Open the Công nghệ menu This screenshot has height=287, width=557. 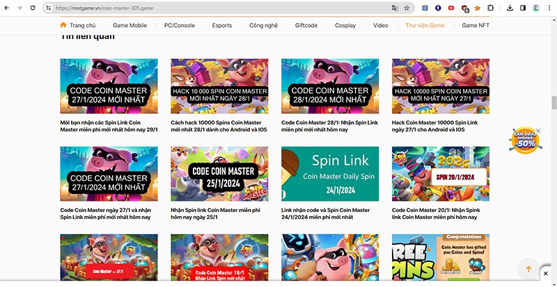(x=263, y=25)
